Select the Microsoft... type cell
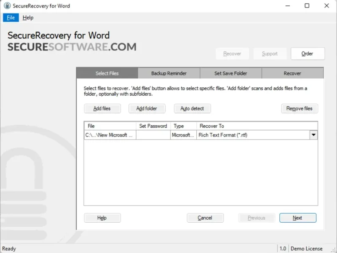Viewport: 337px width, 253px height. [x=184, y=135]
